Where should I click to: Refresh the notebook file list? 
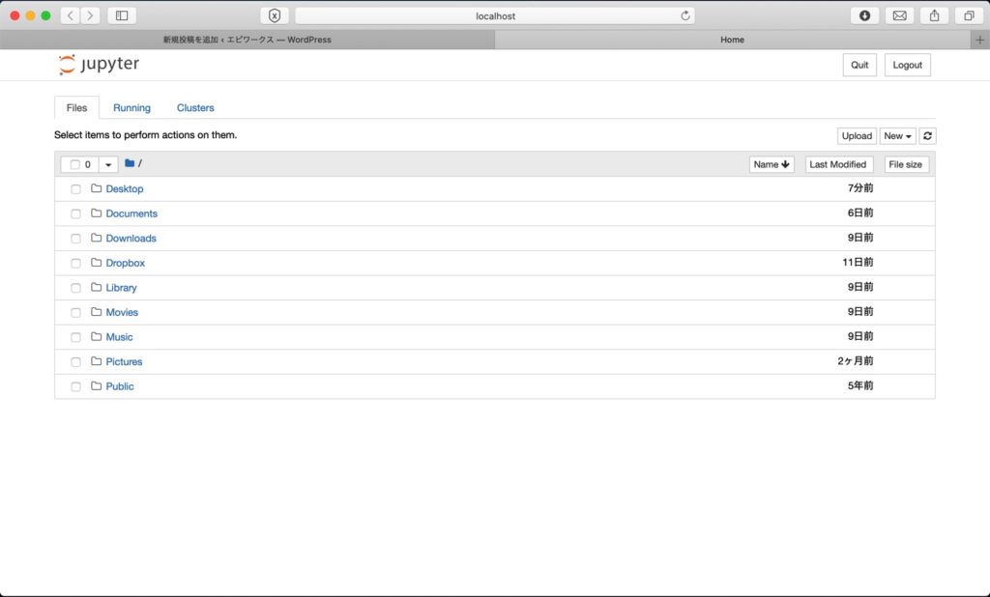pyautogui.click(x=927, y=136)
